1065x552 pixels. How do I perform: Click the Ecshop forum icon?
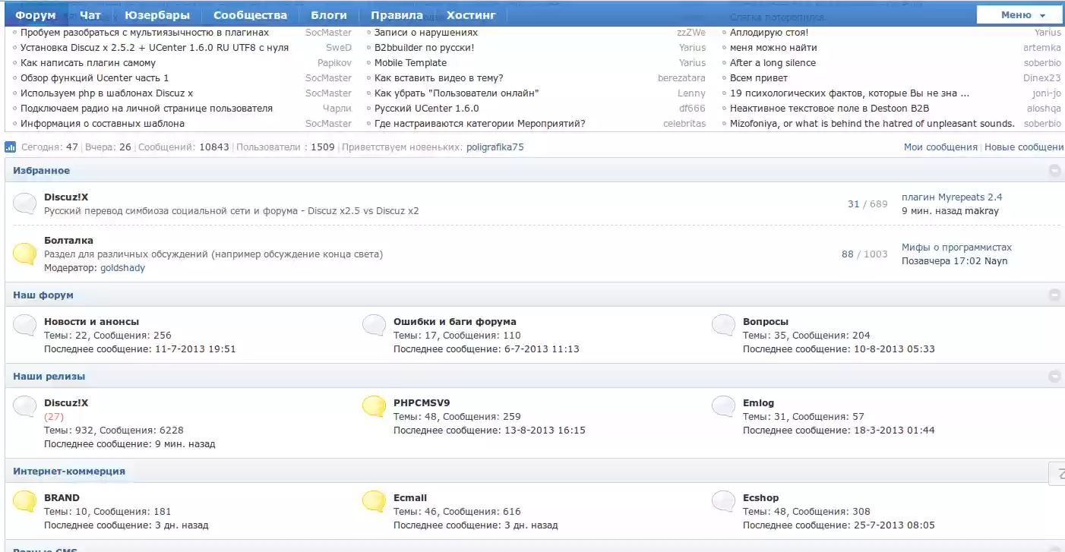click(x=722, y=502)
